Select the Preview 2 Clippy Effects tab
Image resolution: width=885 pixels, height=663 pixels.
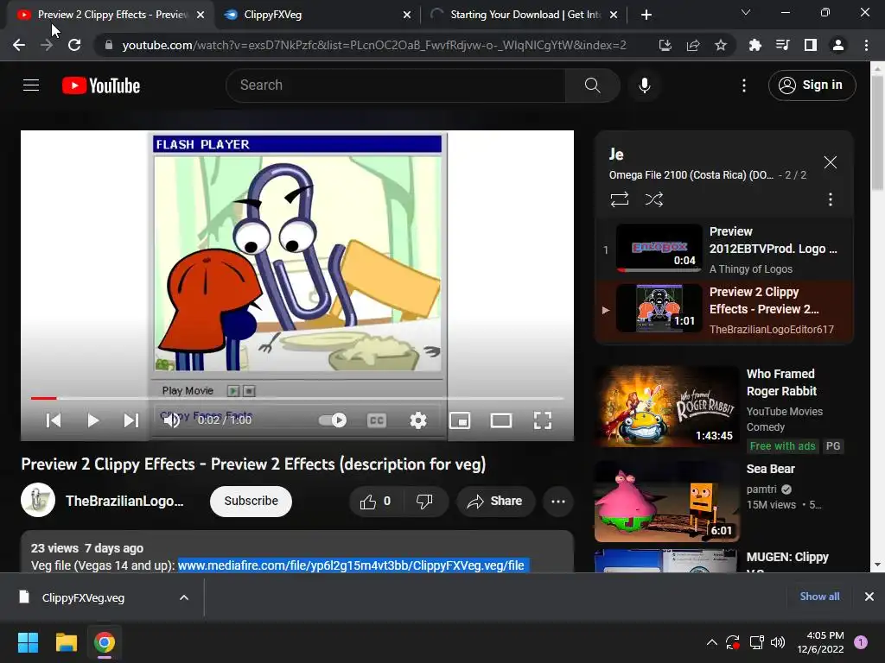pyautogui.click(x=110, y=15)
